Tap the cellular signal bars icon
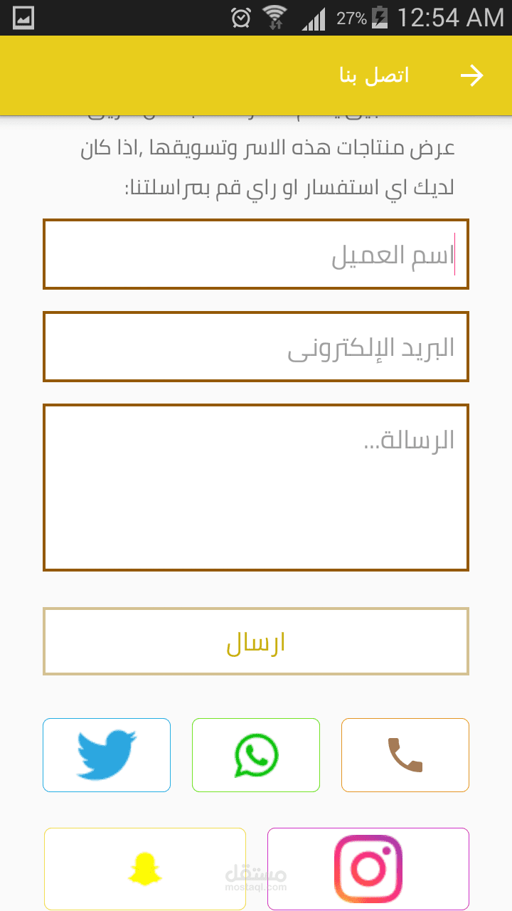The image size is (512, 911). tap(313, 18)
